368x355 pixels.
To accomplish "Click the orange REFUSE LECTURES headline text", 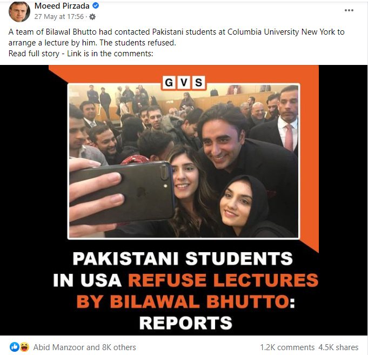I will [x=223, y=280].
